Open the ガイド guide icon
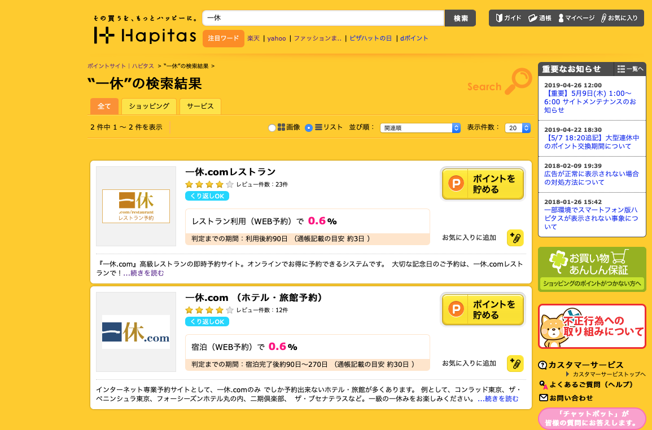Image resolution: width=652 pixels, height=430 pixels. click(x=499, y=18)
